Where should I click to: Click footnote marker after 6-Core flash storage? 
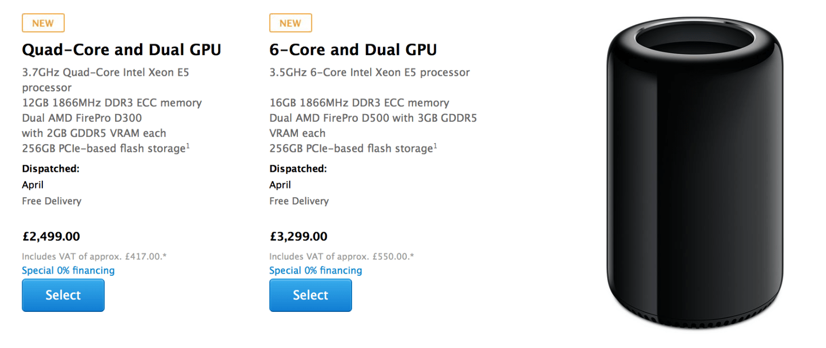435,146
